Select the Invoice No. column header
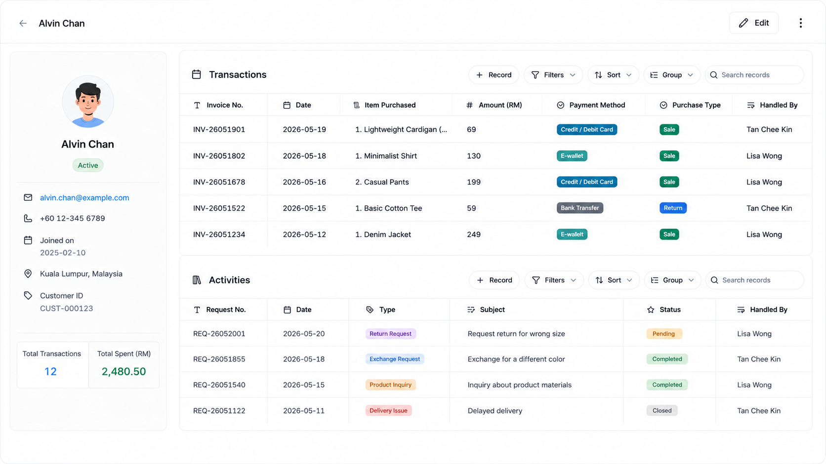 (x=224, y=105)
